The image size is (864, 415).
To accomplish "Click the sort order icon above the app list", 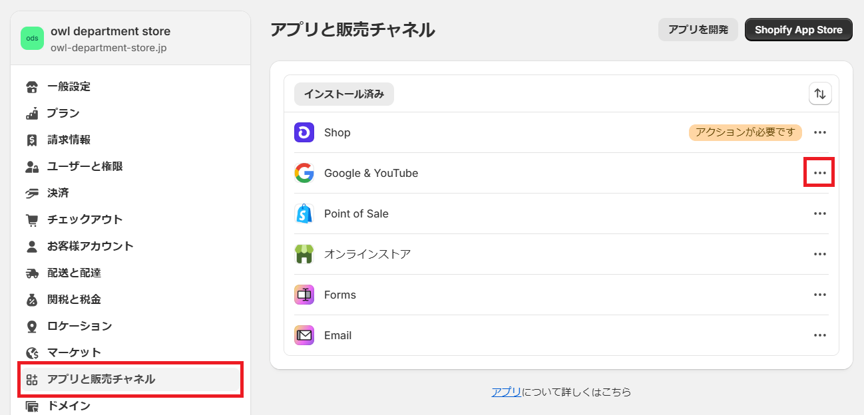I will click(820, 94).
